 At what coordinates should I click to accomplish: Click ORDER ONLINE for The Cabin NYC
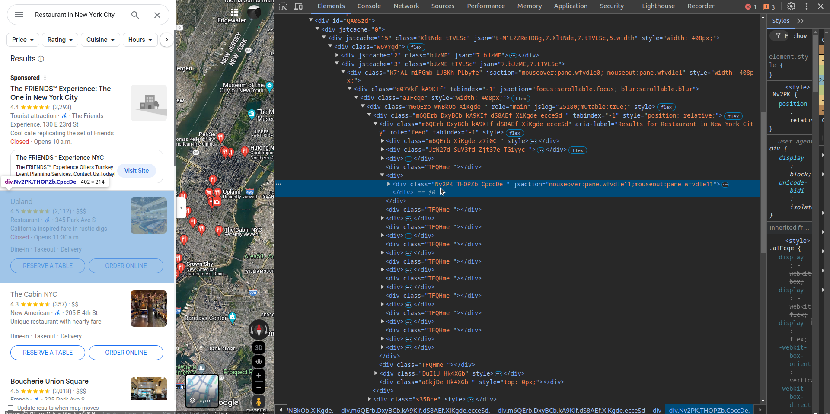[126, 353]
